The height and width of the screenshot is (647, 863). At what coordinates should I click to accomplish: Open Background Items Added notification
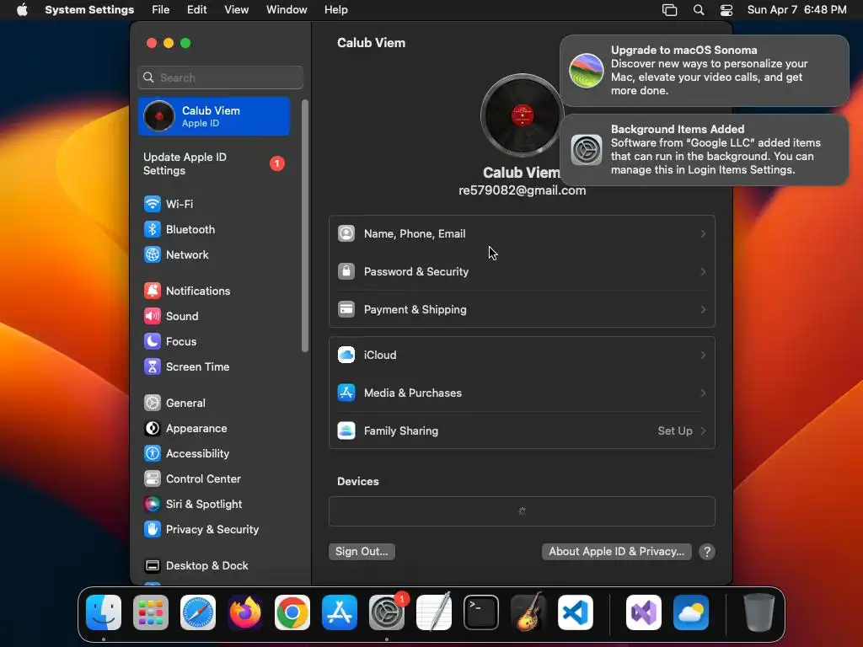click(x=705, y=150)
